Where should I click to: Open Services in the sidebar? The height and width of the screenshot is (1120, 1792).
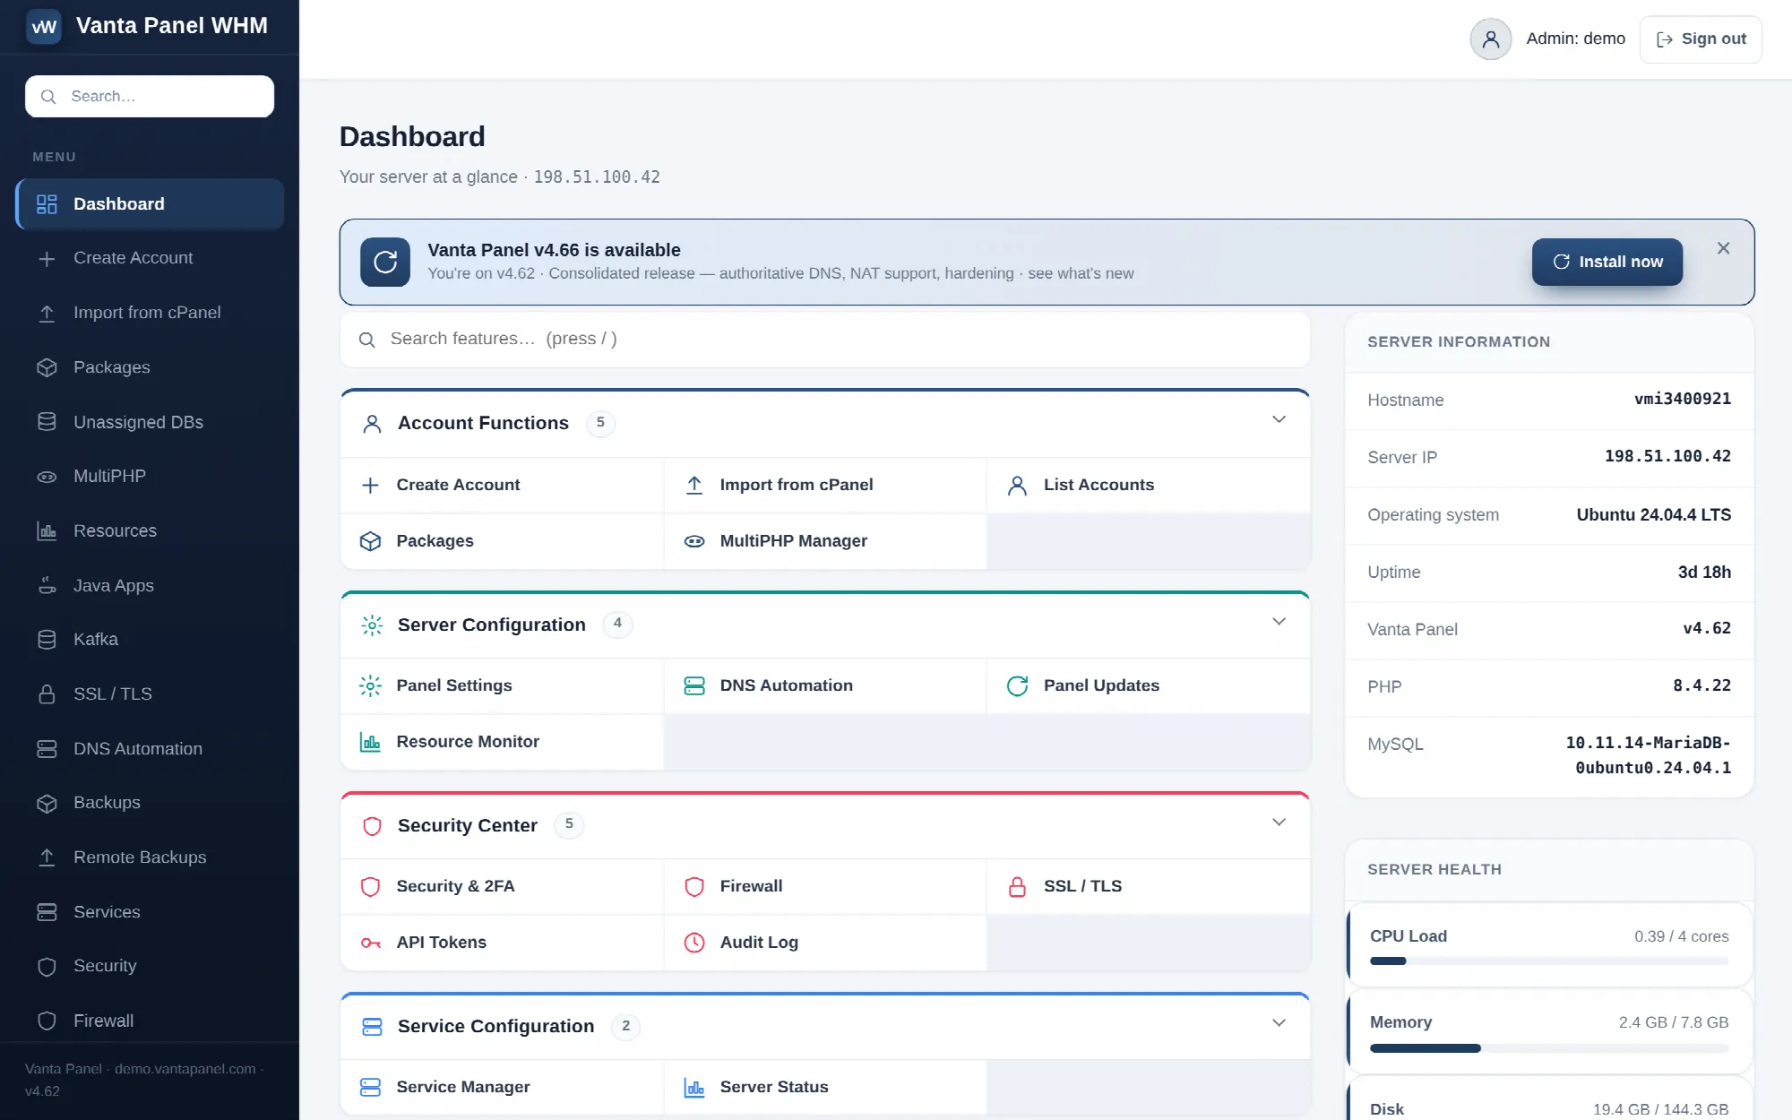pos(150,912)
